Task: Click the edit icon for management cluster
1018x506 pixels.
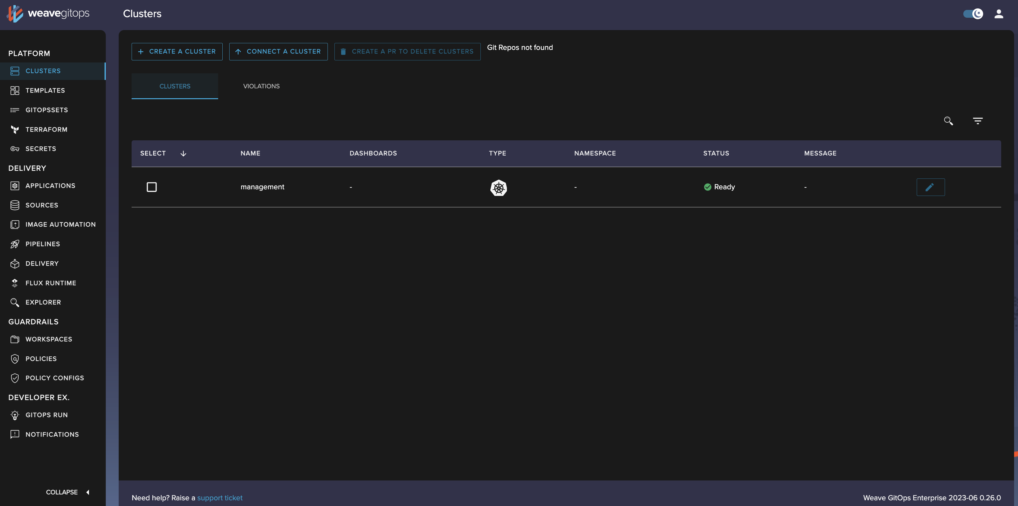Action: 930,187
